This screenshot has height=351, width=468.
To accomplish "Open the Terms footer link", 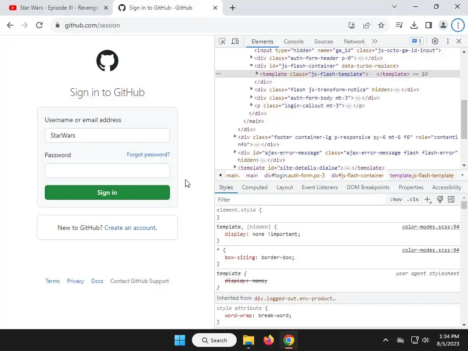I will (x=53, y=281).
